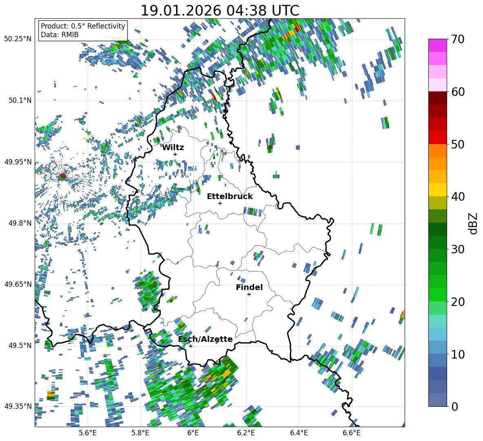Viewport: 483px width, 441px height.
Task: Click the Ettelbruck station cross marker
Action: tap(220, 203)
